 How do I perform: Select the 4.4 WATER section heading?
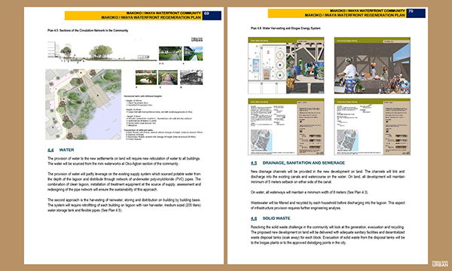(x=61, y=150)
